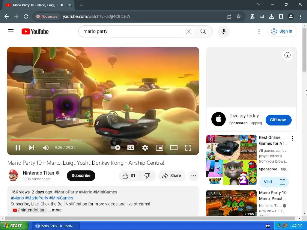Click the Sign in button

(282, 31)
